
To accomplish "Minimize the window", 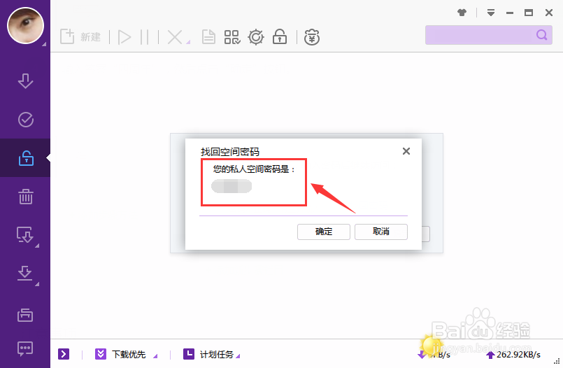I will pyautogui.click(x=510, y=13).
